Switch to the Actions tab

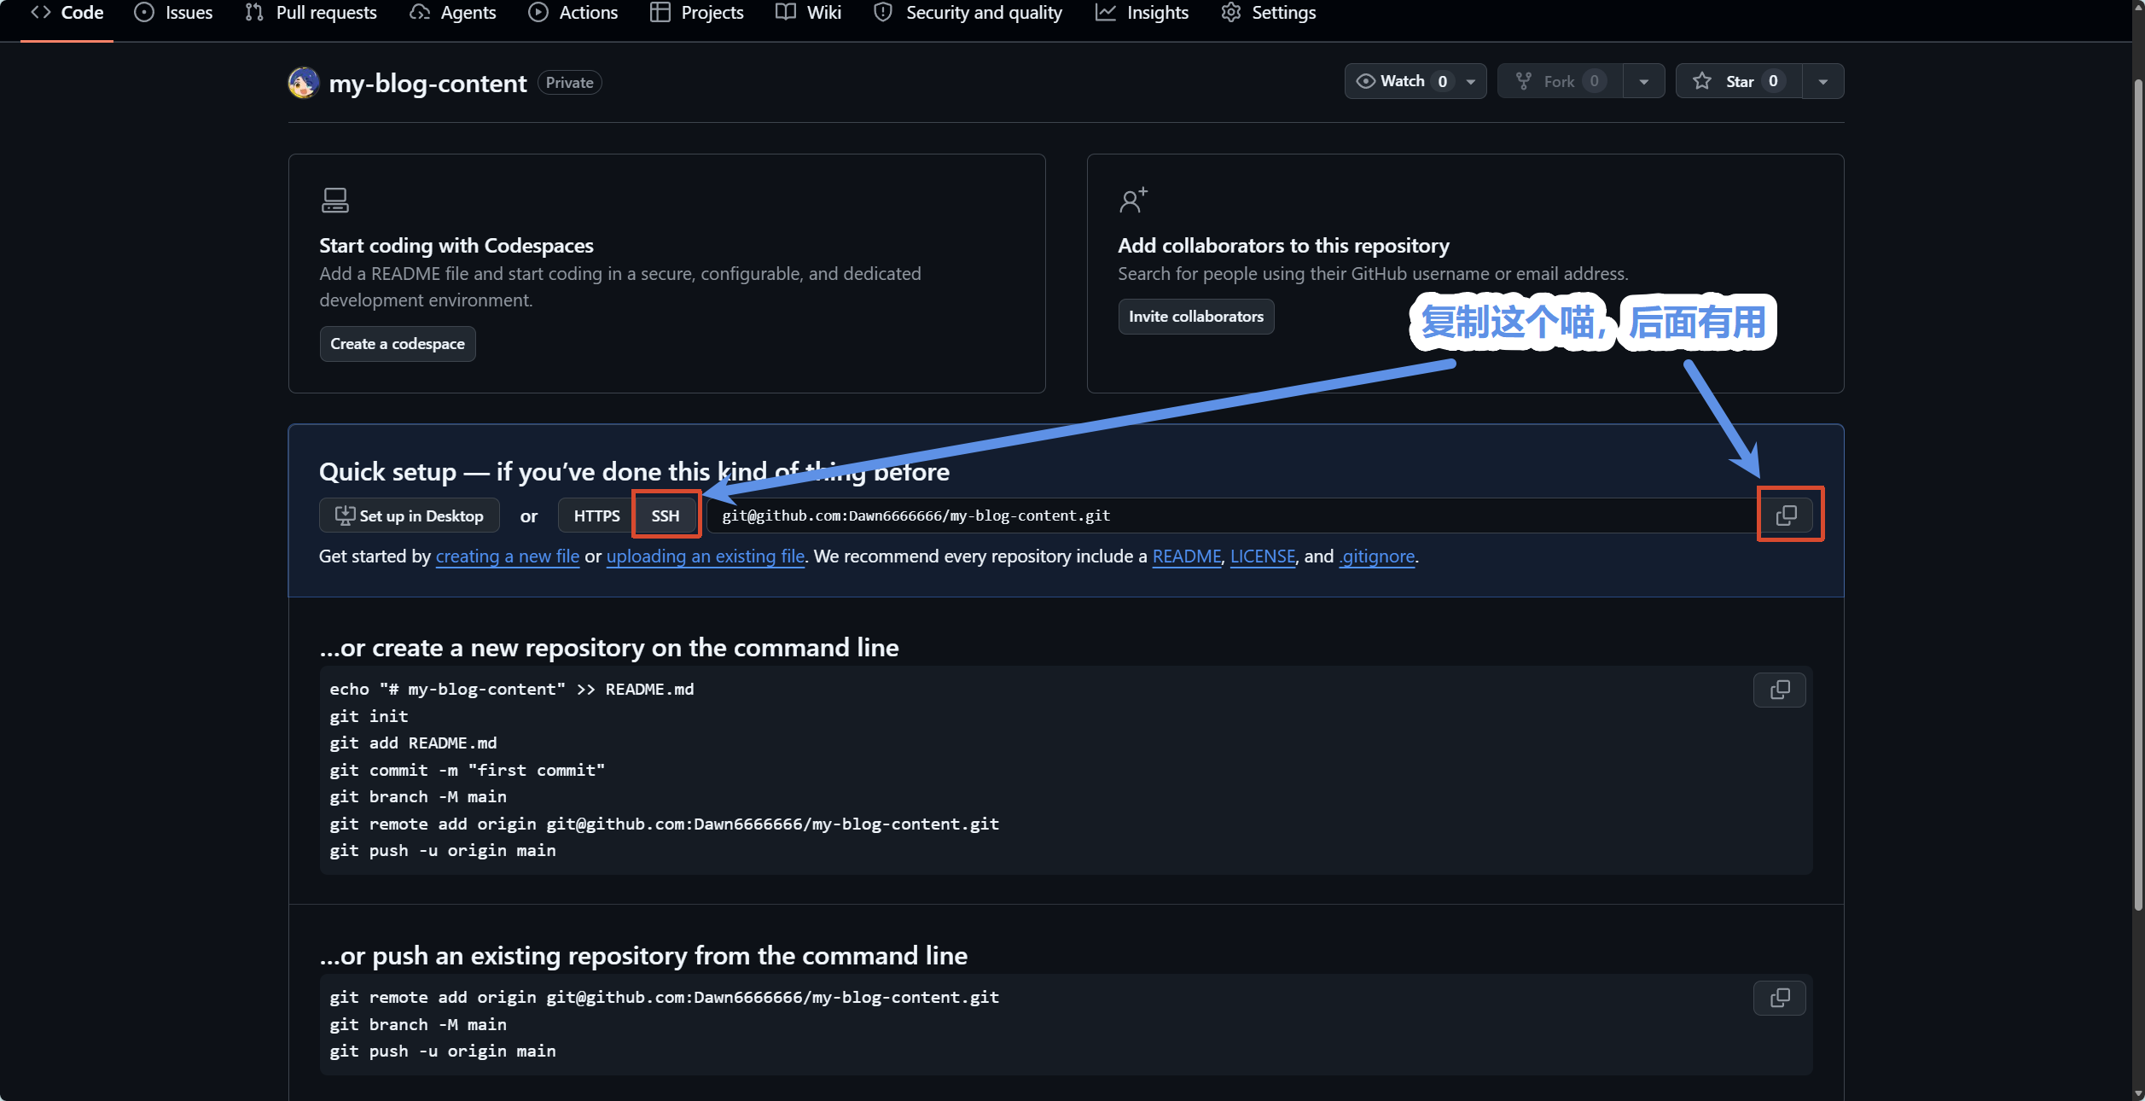[573, 13]
